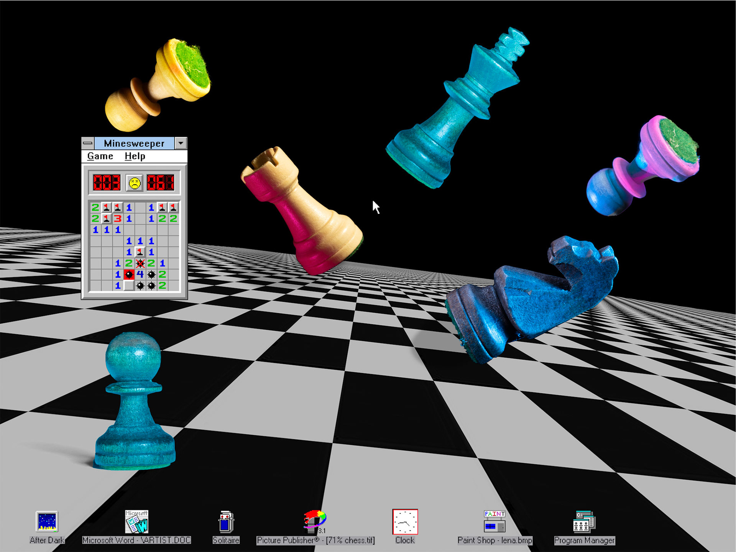Select the Paint Shop lena.bmp icon
This screenshot has height=552, width=736.
point(495,527)
